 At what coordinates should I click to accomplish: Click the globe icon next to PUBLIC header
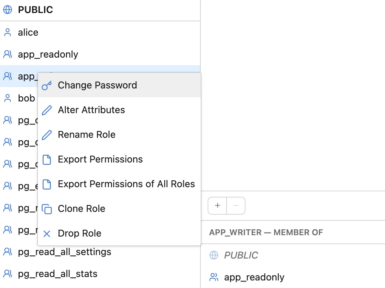pos(8,10)
